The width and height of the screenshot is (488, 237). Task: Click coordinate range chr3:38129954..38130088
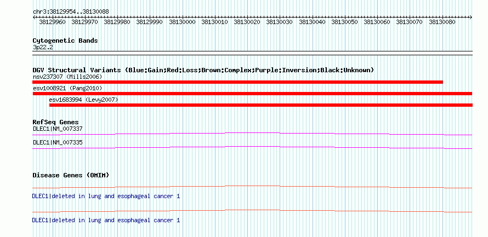[71, 12]
